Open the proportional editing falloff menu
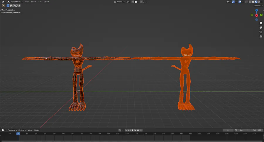264x142 pixels. 145,2
